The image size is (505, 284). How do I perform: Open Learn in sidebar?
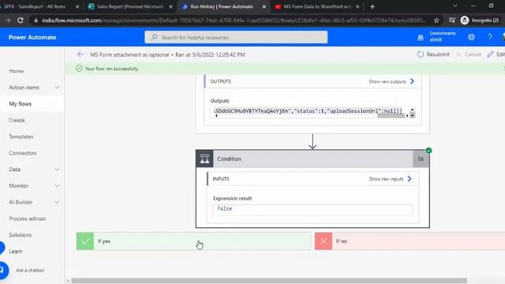(x=16, y=251)
